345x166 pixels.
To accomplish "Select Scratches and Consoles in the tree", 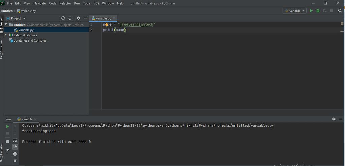I will (x=30, y=40).
